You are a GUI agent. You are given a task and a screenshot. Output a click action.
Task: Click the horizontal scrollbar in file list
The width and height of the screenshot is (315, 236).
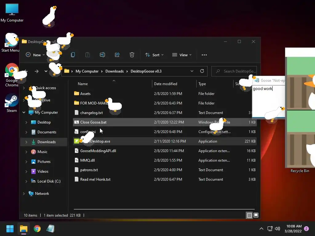(164, 209)
